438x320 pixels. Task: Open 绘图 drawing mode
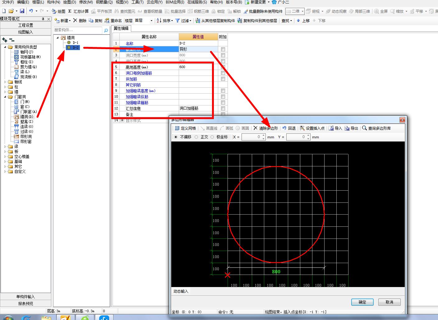click(x=58, y=11)
